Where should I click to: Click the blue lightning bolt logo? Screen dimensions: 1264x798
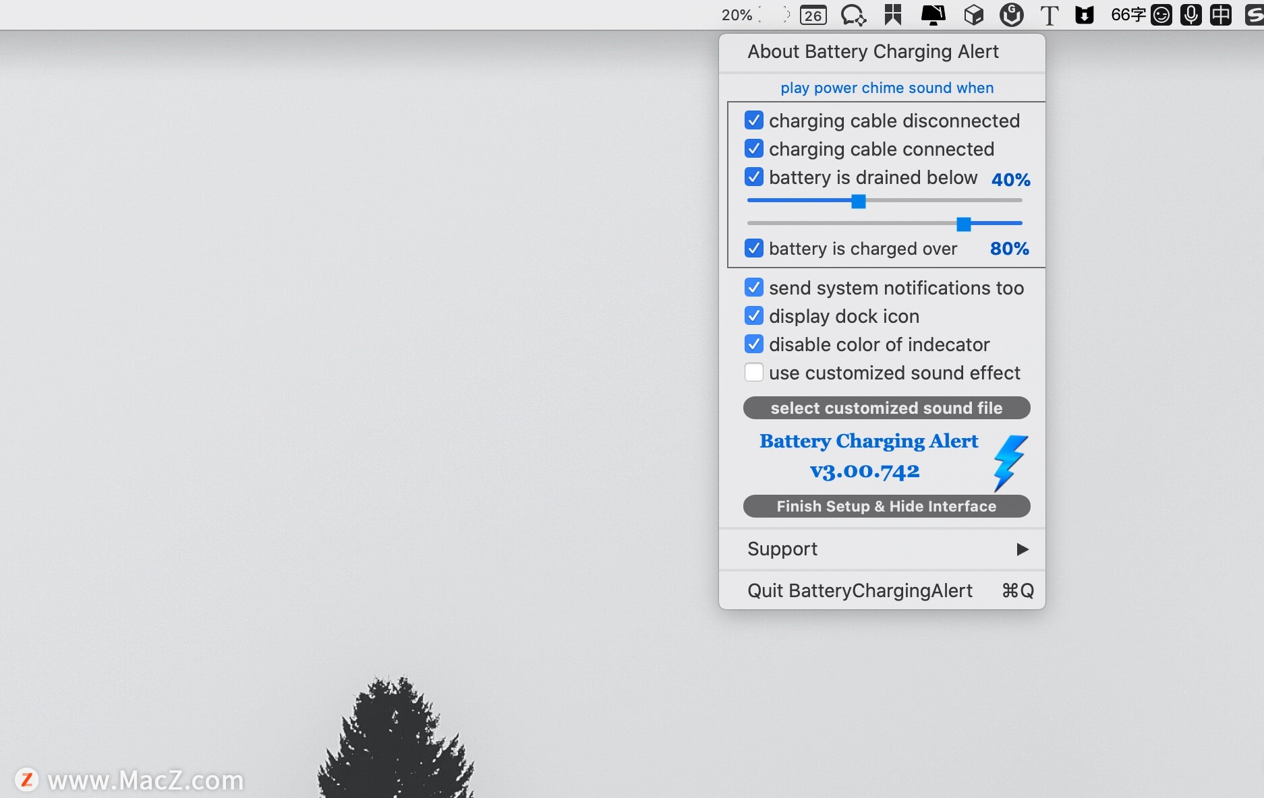[x=1010, y=463]
